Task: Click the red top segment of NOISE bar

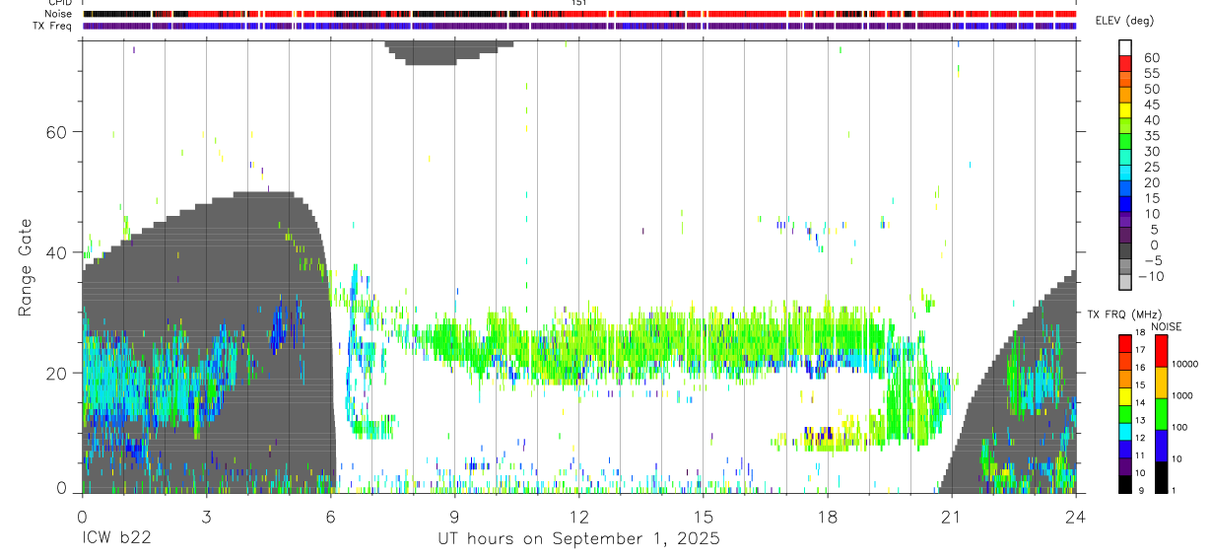Action: 1162,351
